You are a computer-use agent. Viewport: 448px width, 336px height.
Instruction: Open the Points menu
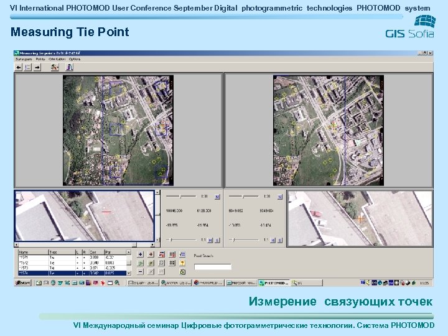point(40,59)
